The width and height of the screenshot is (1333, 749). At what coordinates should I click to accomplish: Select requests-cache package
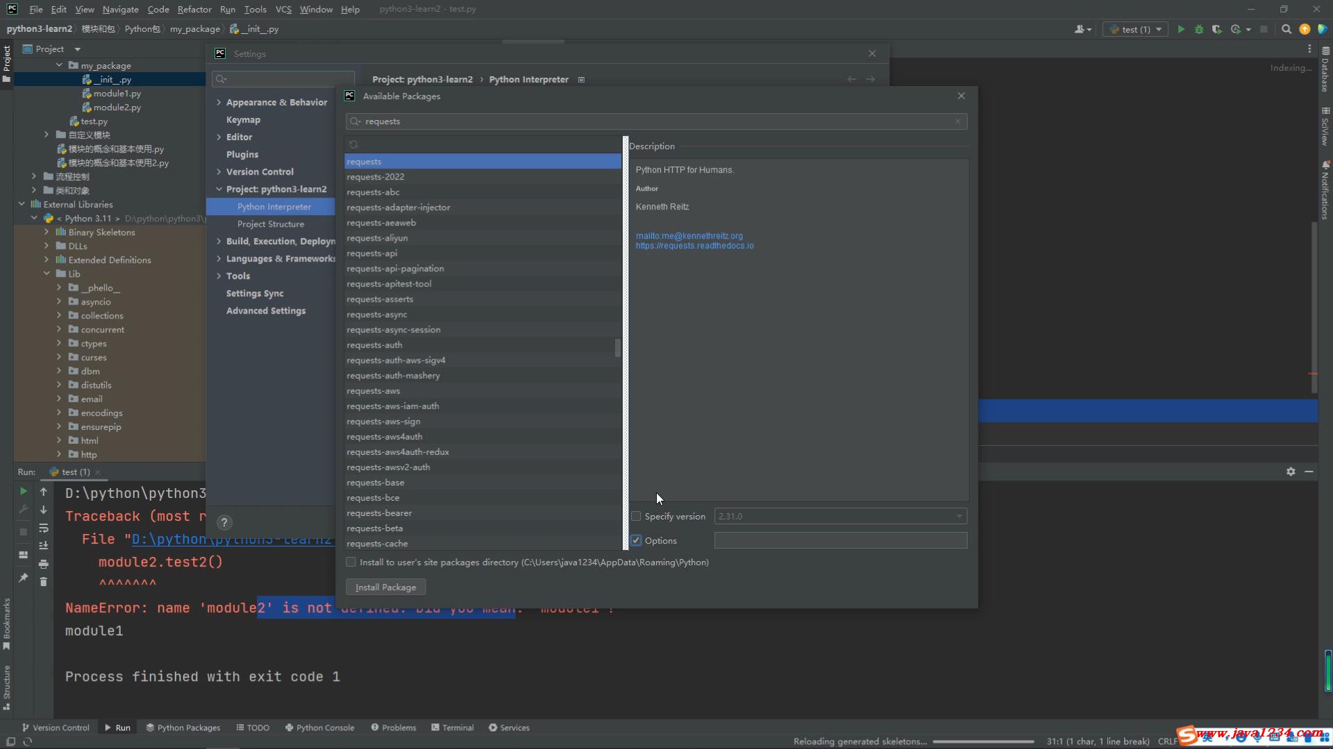click(483, 543)
